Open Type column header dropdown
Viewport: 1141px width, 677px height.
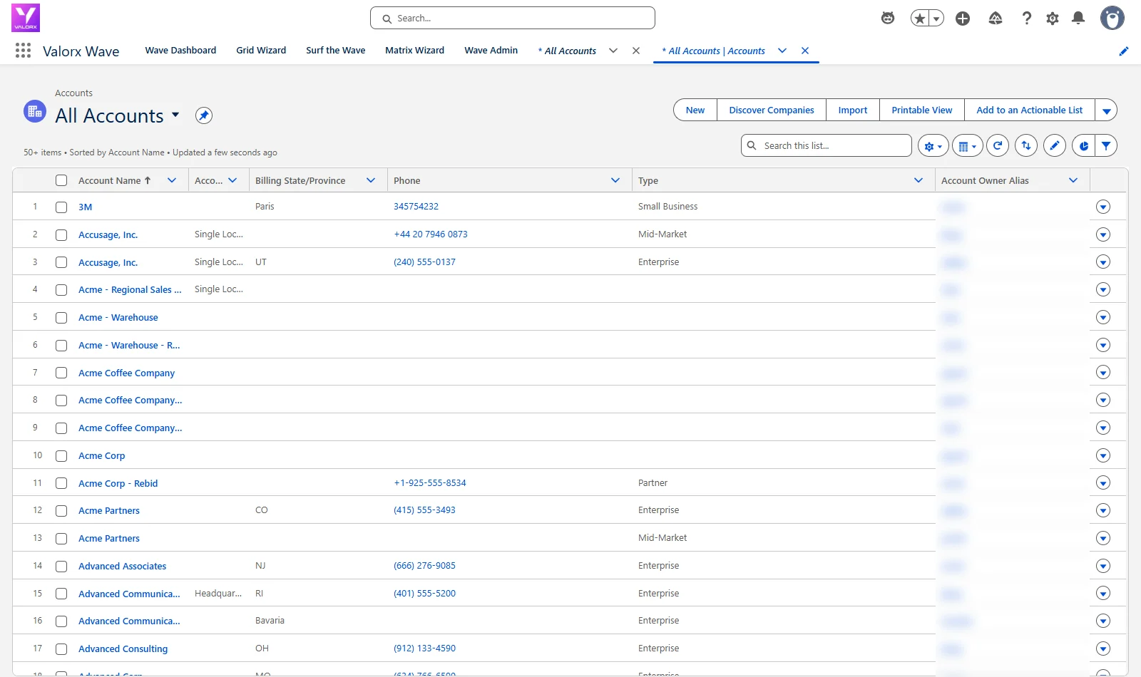coord(919,180)
